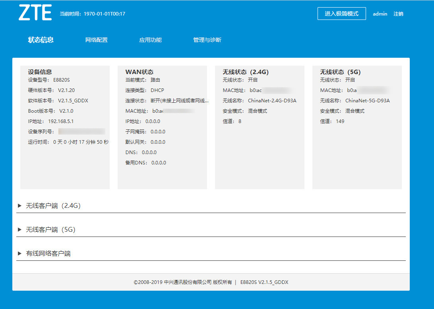
Task: Click the 运行时间 uptime value
Action: point(81,142)
